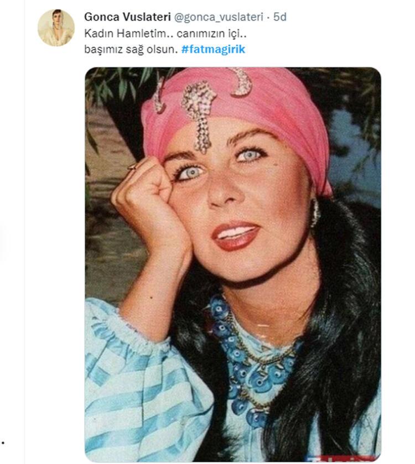Image resolution: width=415 pixels, height=464 pixels.
Task: Click the long black hair in photo
Action: (349, 310)
